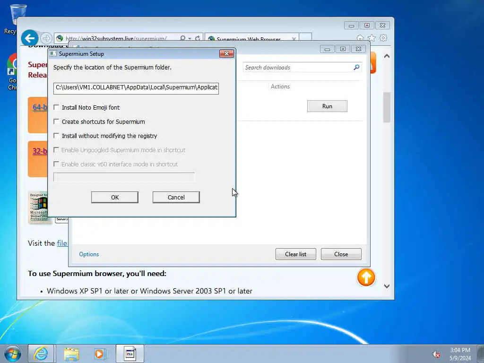
Task: Check Create shortcuts for Supermium
Action: 56,121
